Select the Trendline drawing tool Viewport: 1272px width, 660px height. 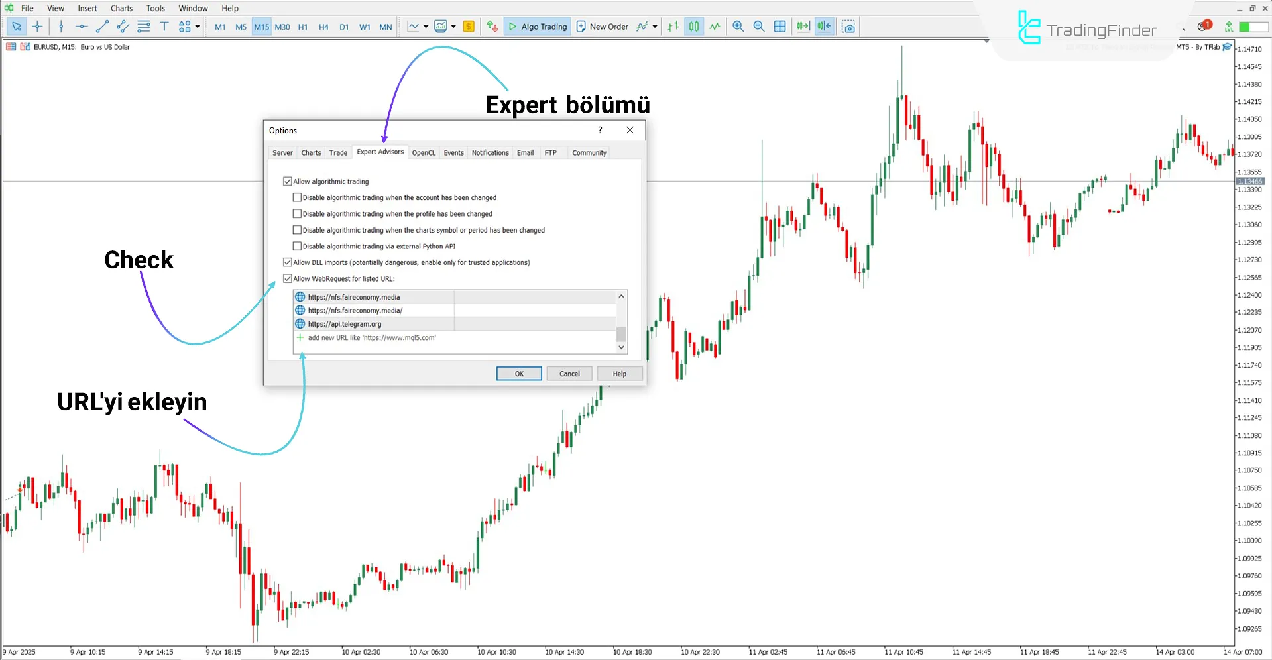pyautogui.click(x=102, y=27)
